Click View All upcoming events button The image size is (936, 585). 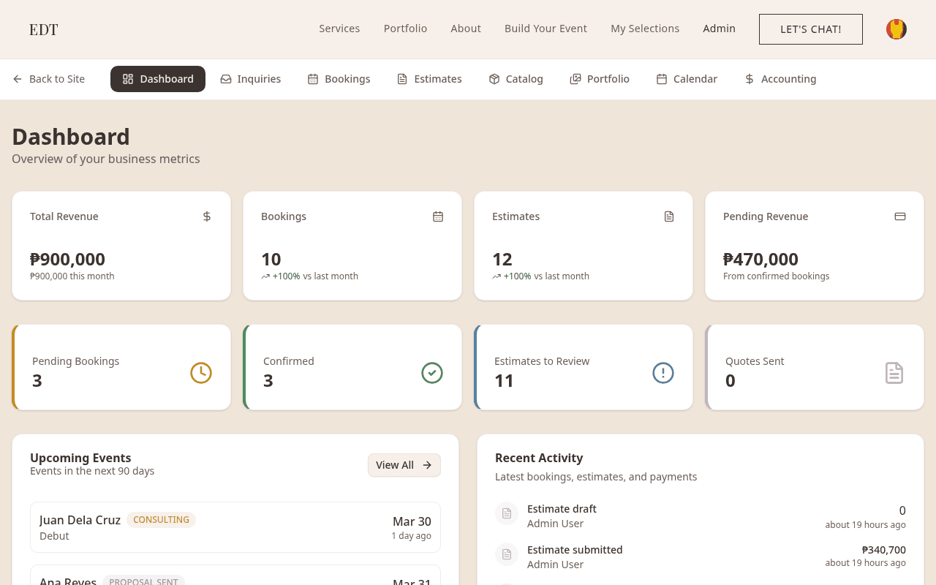coord(404,465)
